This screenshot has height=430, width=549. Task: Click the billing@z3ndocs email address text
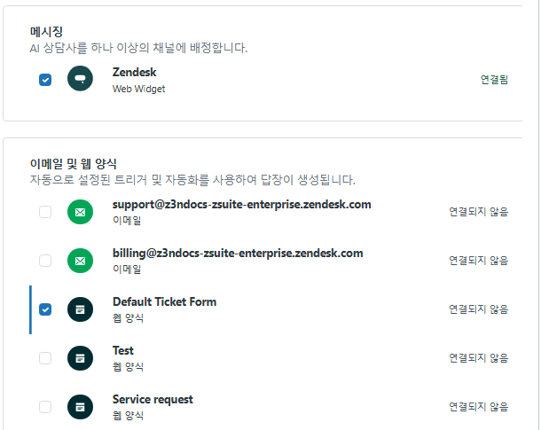tap(238, 253)
